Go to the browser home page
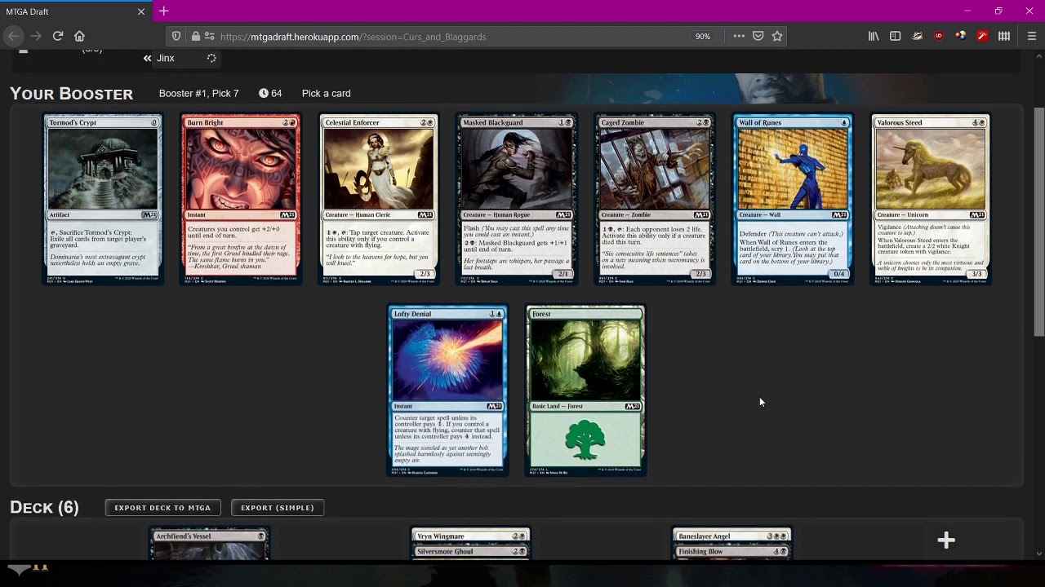Screen dimensions: 1045x587 point(79,36)
